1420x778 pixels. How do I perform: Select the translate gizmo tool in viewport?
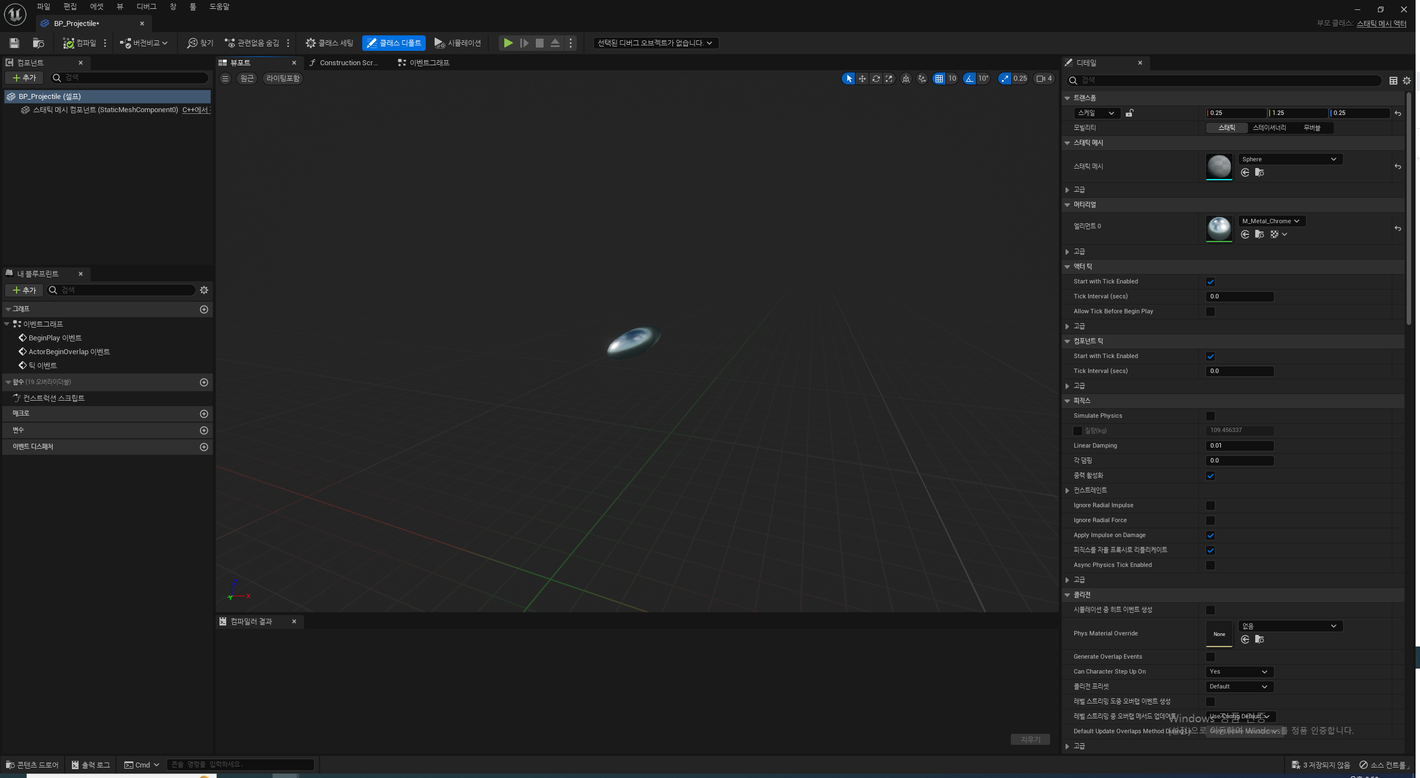[862, 78]
